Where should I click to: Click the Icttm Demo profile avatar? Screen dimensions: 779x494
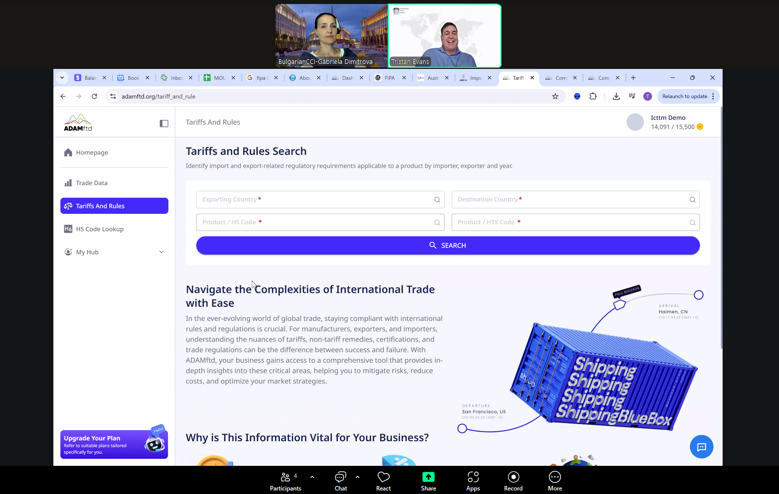(x=635, y=122)
